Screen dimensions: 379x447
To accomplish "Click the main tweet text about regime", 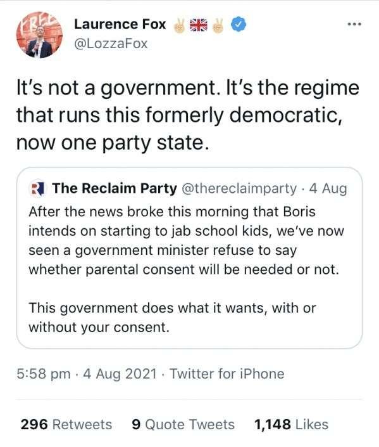I will coord(188,115).
